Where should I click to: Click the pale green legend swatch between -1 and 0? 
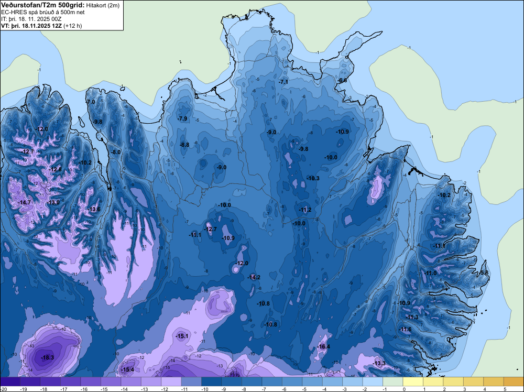pyautogui.click(x=392, y=382)
